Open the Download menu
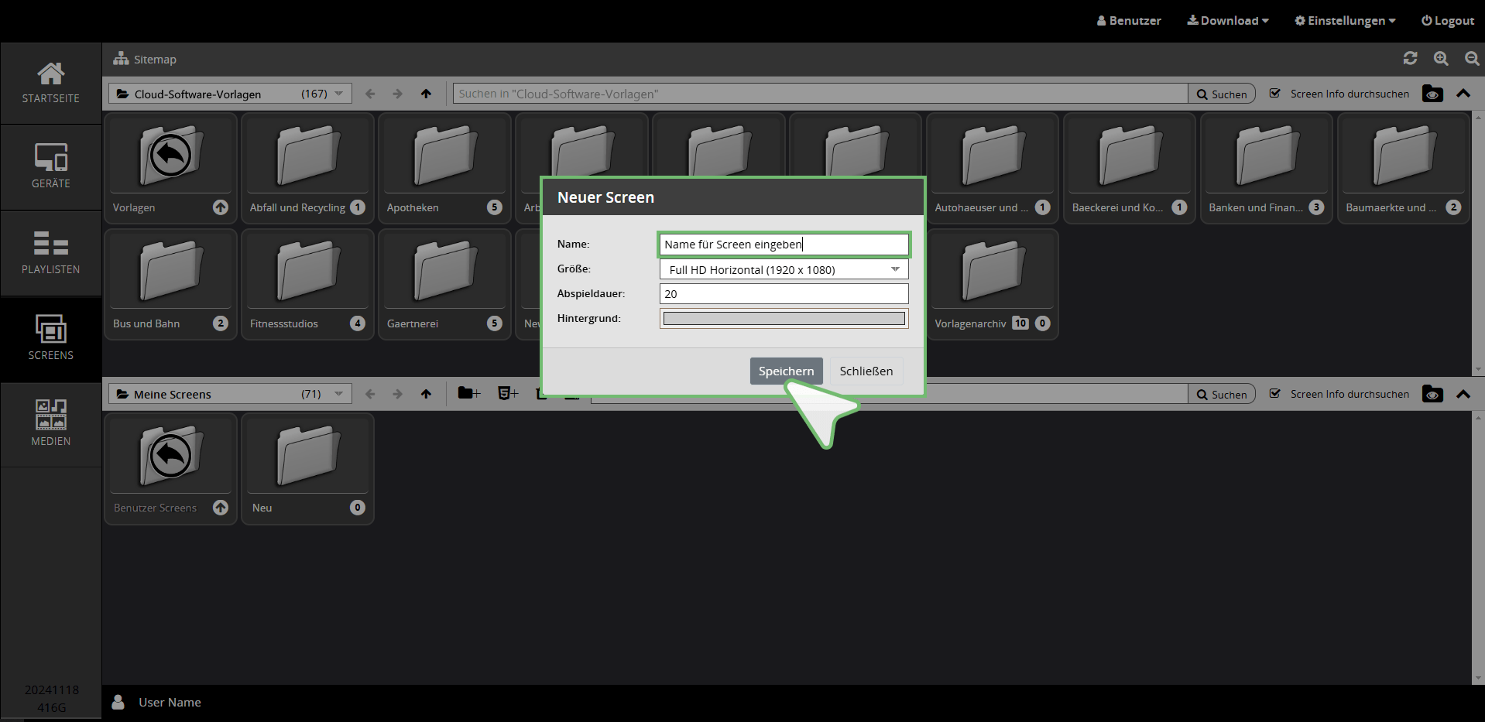Image resolution: width=1485 pixels, height=722 pixels. point(1228,21)
